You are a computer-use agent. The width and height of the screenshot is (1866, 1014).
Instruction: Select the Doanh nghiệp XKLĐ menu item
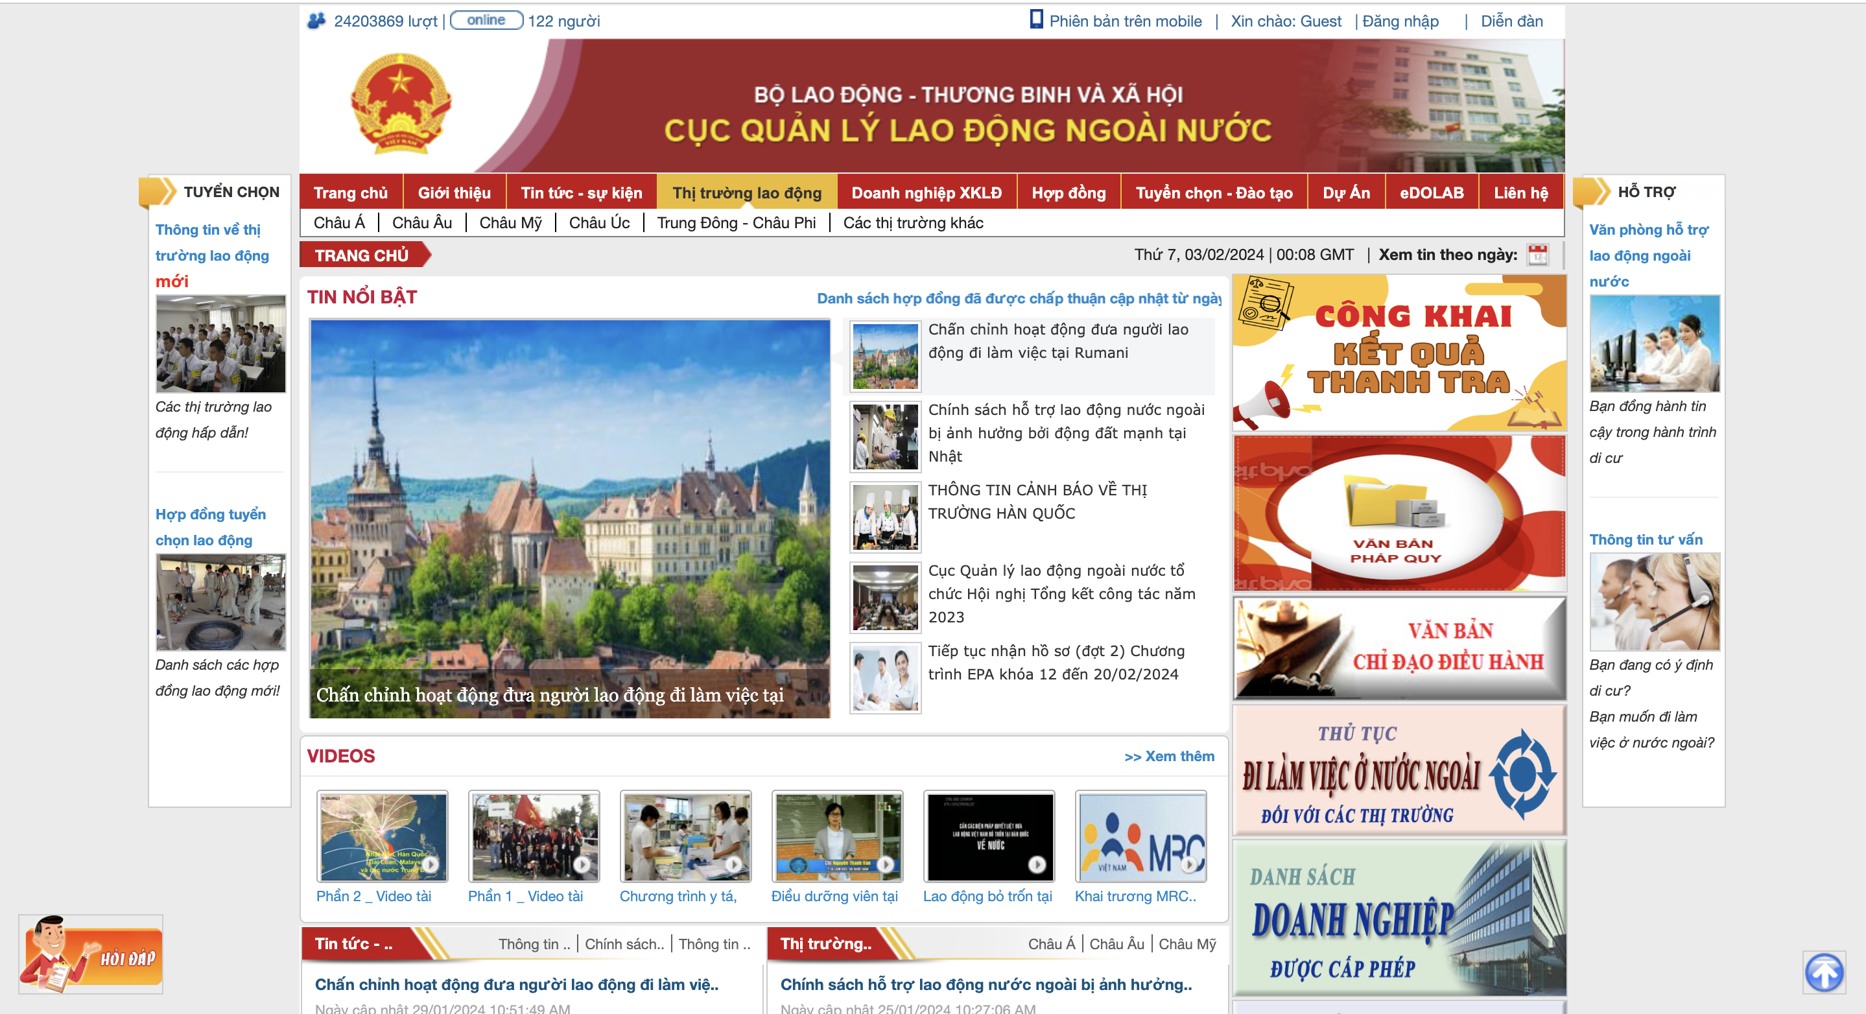tap(927, 193)
